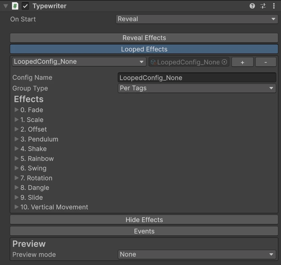Screen dimensions: 281x265
Task: Remove looped config with minus button
Action: pos(266,62)
